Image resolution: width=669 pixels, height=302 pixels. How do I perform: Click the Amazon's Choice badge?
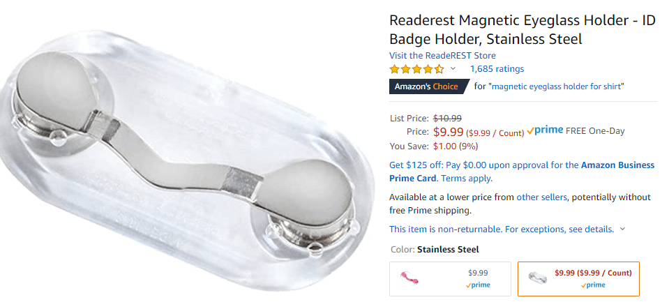[x=429, y=86]
